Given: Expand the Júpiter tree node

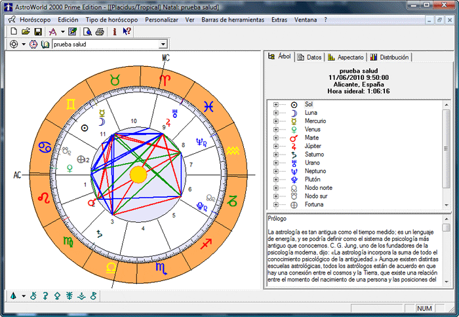Looking at the screenshot, I should click(x=276, y=146).
